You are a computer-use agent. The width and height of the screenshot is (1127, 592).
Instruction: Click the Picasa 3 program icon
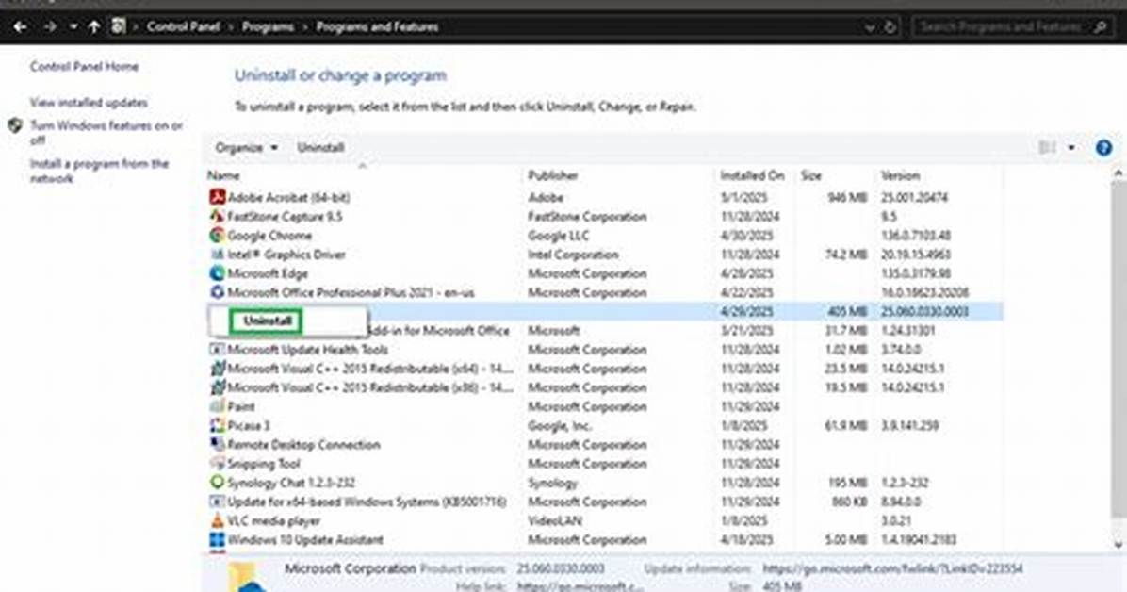(x=217, y=425)
